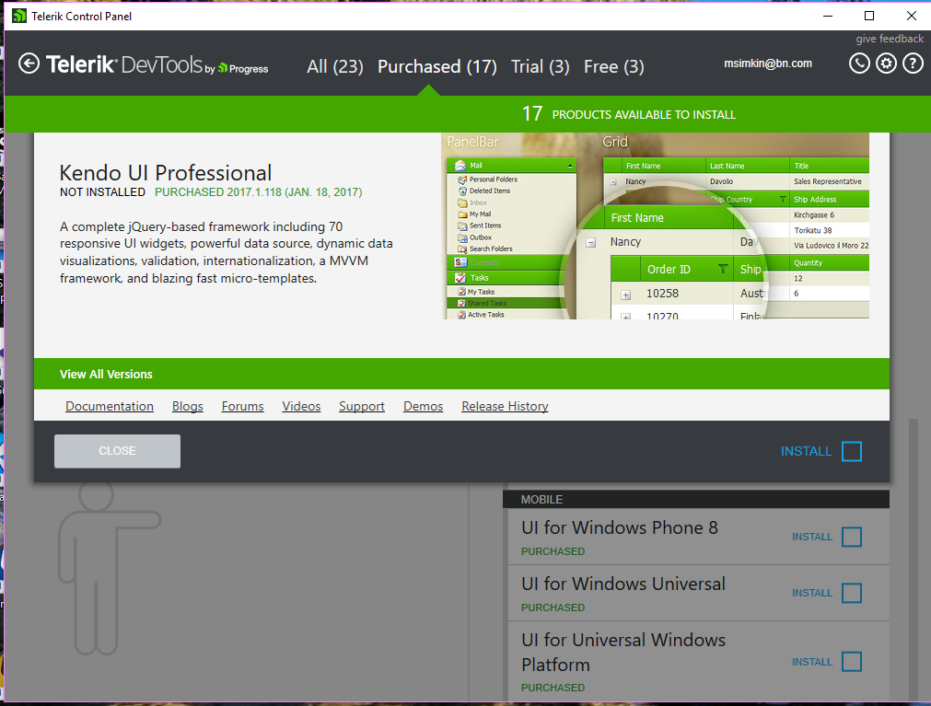This screenshot has width=931, height=706.
Task: Switch to All (23) tab
Action: [335, 66]
